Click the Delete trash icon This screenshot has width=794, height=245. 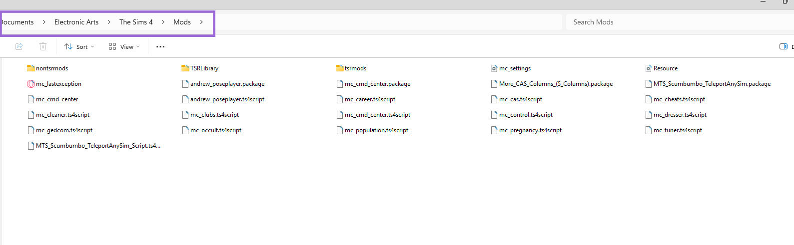click(43, 46)
